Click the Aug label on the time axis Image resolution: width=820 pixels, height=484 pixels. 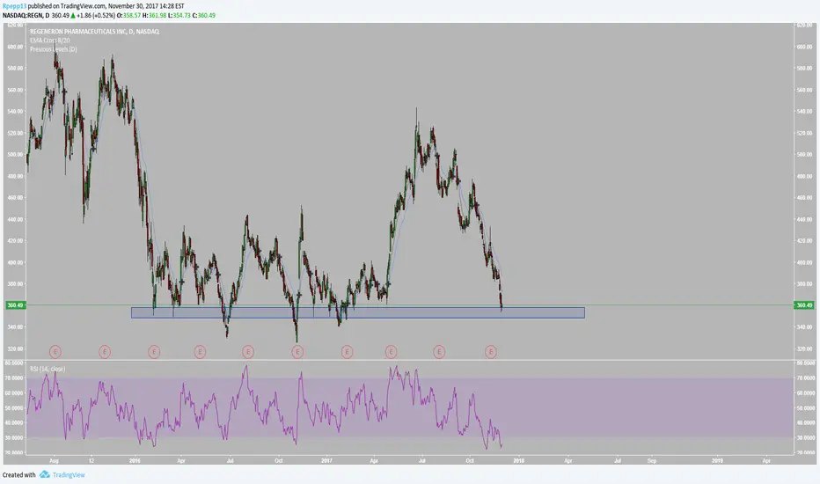[54, 461]
